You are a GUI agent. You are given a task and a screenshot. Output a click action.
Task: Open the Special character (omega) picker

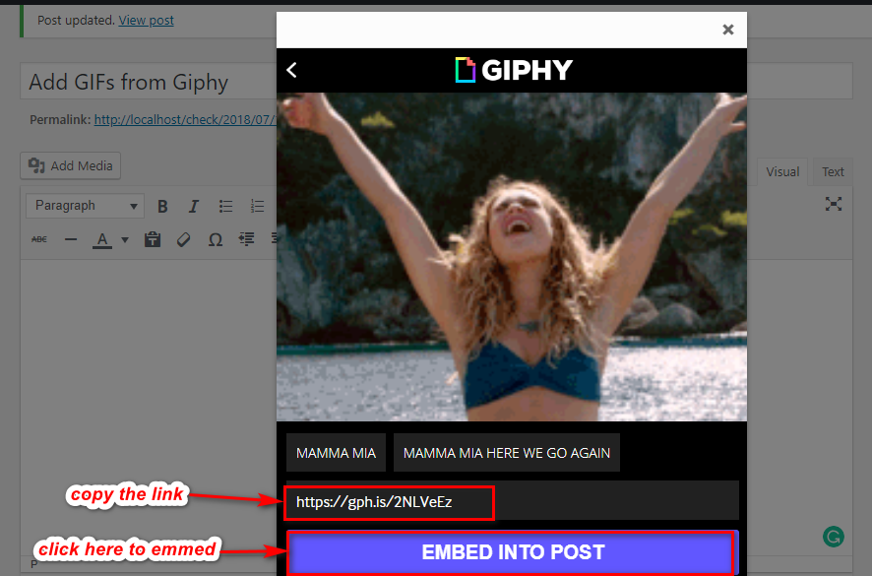coord(216,239)
